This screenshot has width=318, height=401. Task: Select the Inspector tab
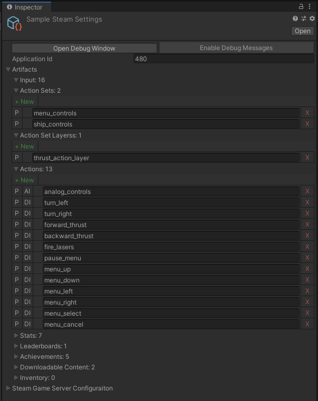pos(26,7)
